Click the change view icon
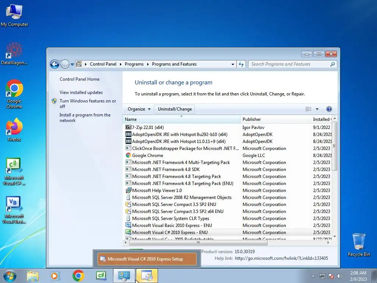Viewport: 377px width, 283px height. (308, 109)
